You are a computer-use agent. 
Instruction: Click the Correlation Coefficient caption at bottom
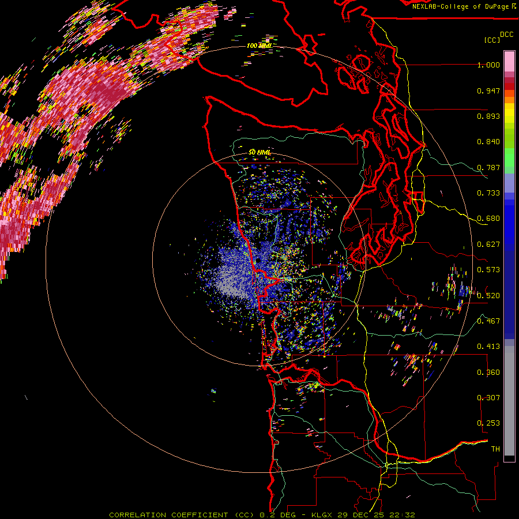pos(262,515)
